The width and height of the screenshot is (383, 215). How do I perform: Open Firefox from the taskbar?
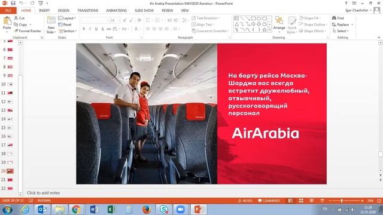coord(146,210)
